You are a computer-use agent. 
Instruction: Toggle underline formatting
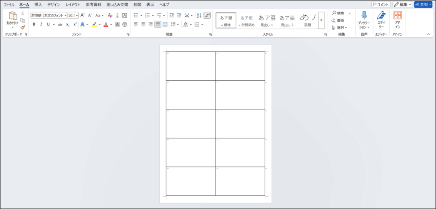[x=49, y=24]
